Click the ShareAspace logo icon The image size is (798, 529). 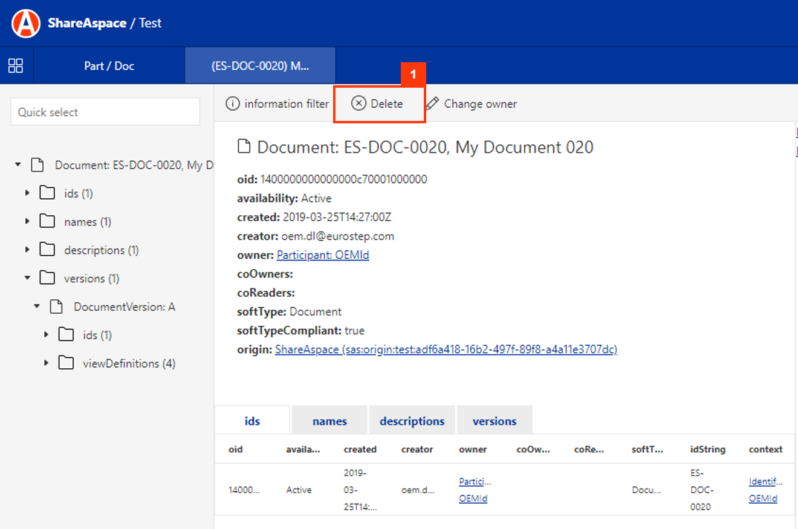tap(26, 24)
